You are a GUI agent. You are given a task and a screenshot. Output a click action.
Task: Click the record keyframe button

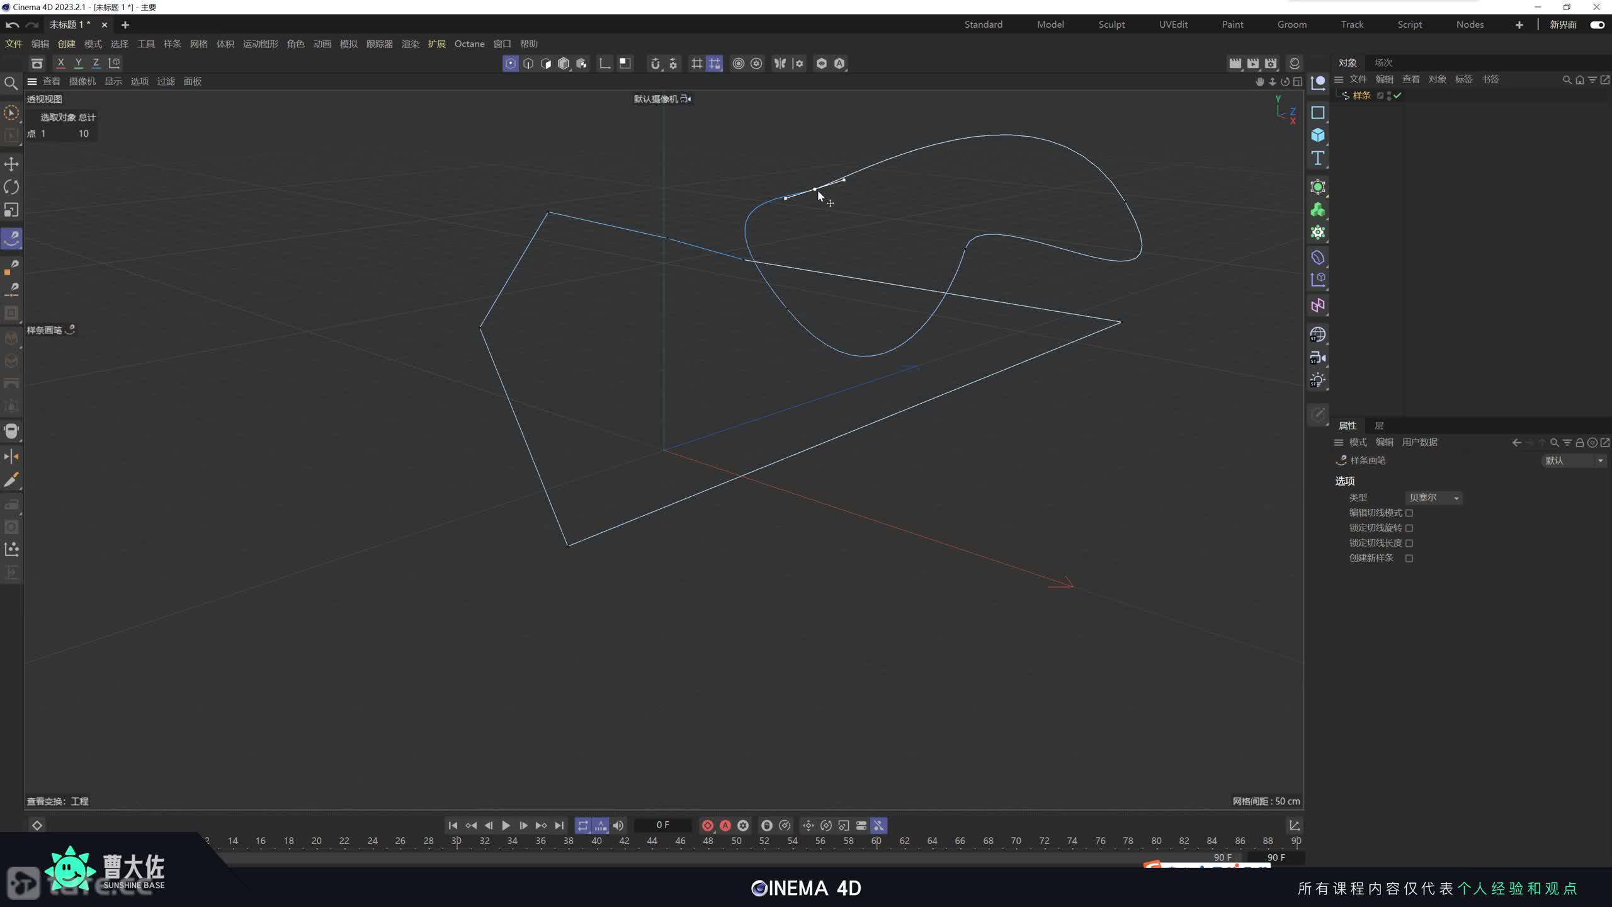click(x=707, y=825)
